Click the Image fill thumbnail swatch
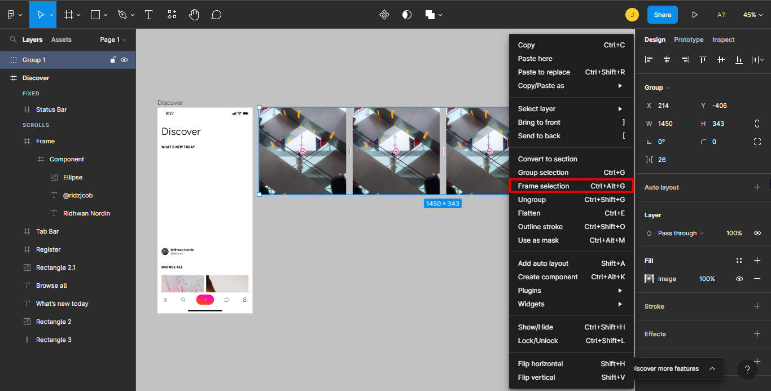 coord(649,279)
